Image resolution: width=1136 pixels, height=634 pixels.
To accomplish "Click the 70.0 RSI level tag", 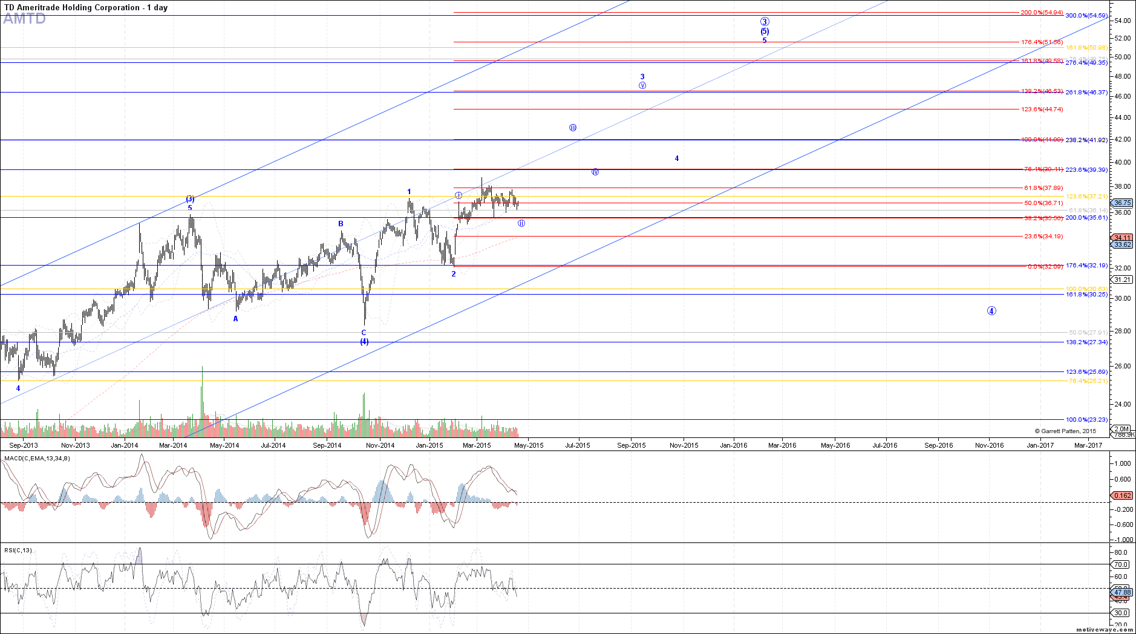I will coord(1121,564).
